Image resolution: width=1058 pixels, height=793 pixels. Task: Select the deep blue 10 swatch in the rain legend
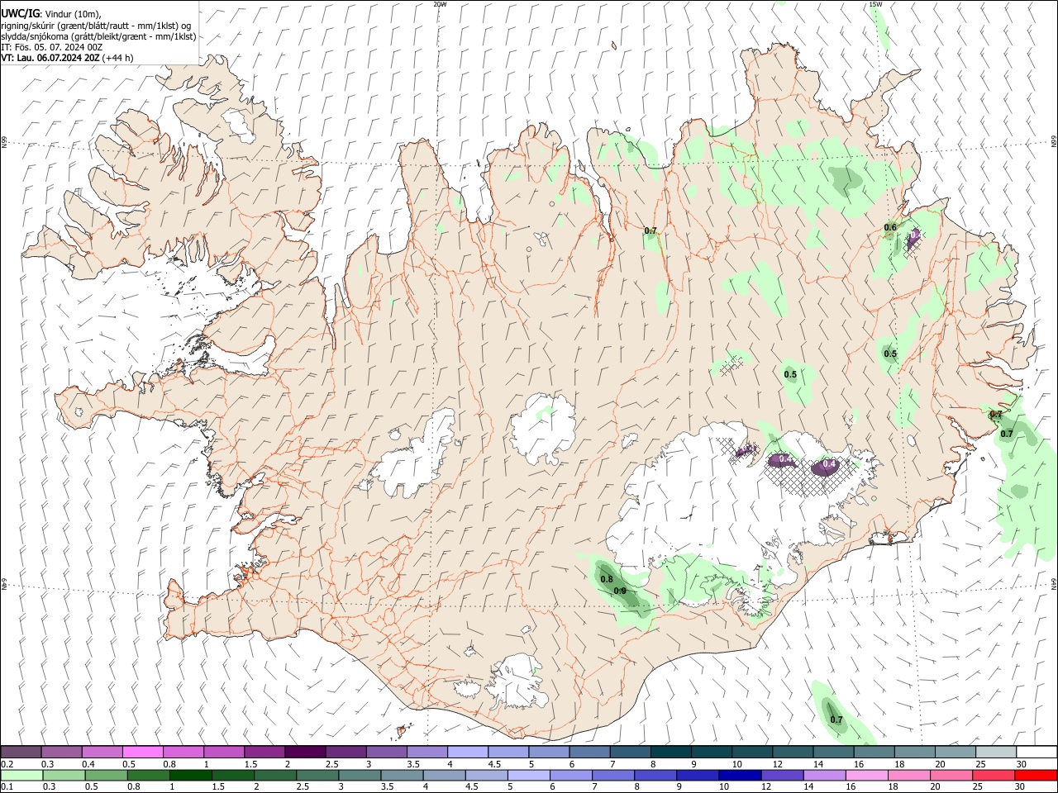[738, 776]
